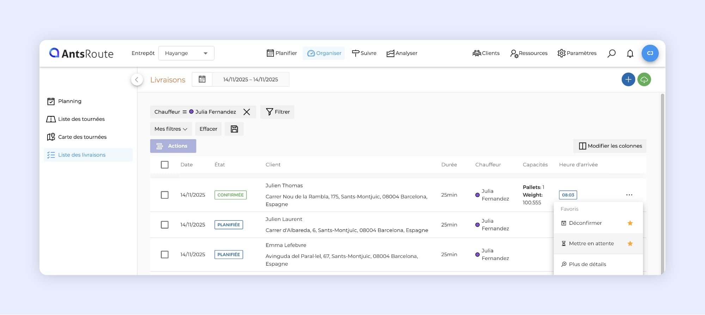The height and width of the screenshot is (315, 705).
Task: Switch to the Planifier tab
Action: pos(282,53)
